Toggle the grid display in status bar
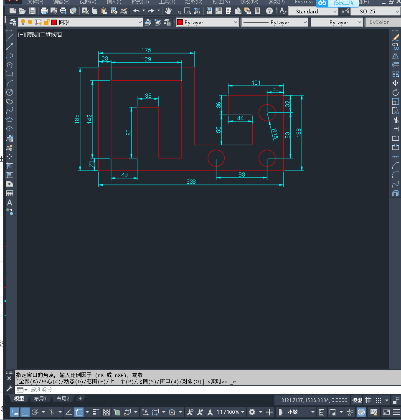The height and width of the screenshot is (420, 401). [x=368, y=400]
